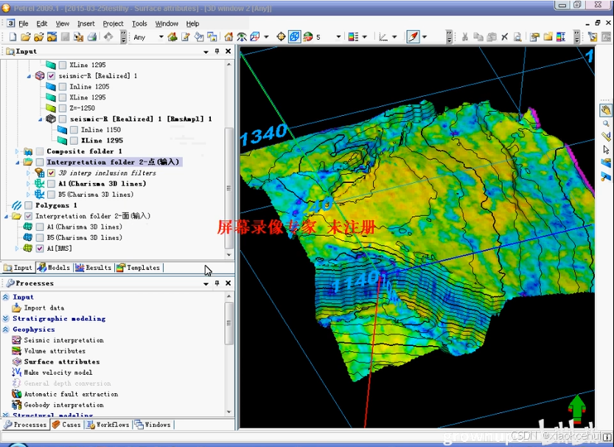Select the magnifier zoom tool
This screenshot has width=614, height=447.
tap(606, 123)
